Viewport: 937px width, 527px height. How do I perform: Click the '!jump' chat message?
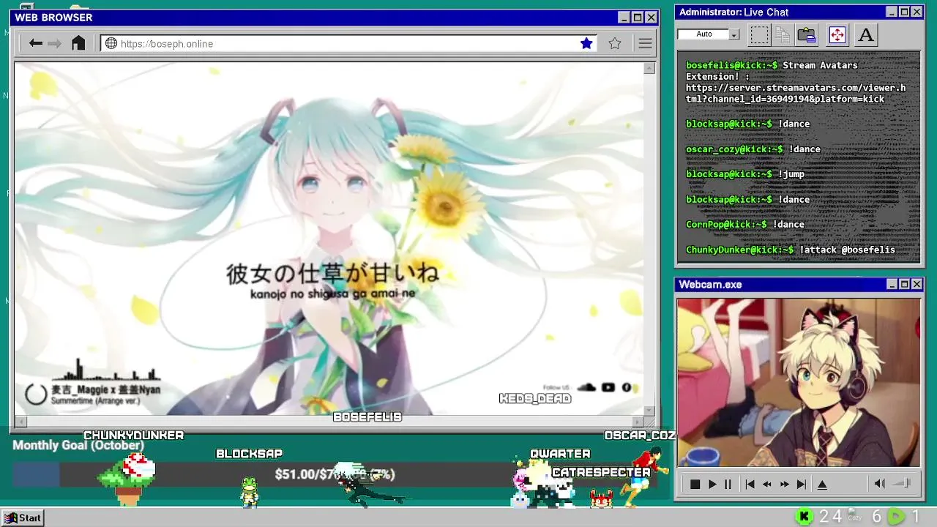tap(791, 174)
